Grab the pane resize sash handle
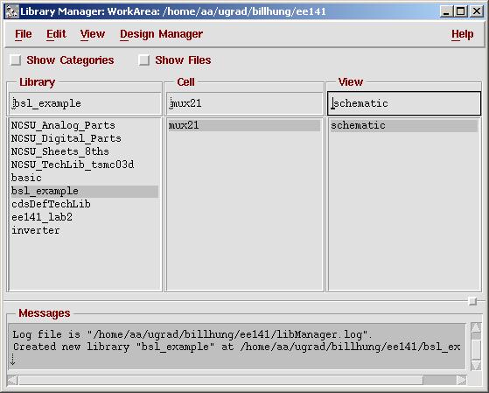489x393 pixels. point(473,301)
